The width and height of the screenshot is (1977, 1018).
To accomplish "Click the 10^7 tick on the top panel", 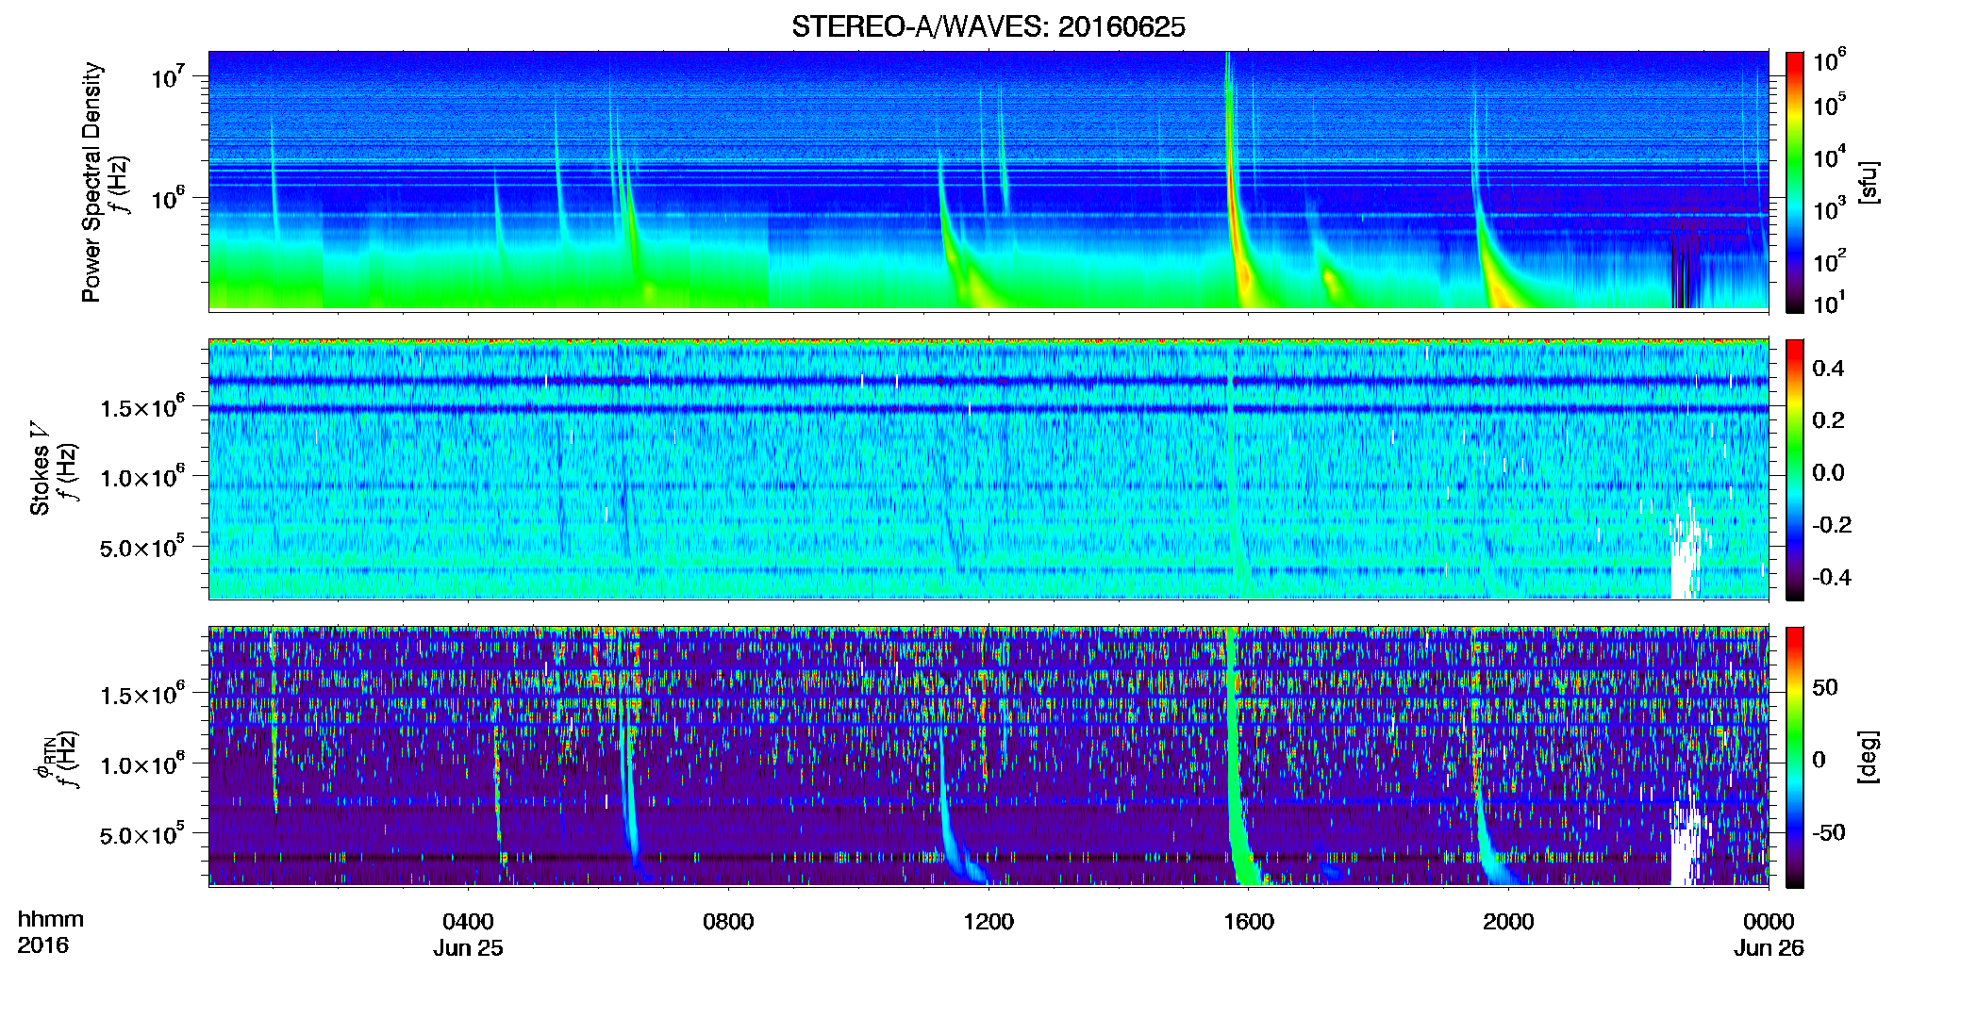I will [x=167, y=76].
